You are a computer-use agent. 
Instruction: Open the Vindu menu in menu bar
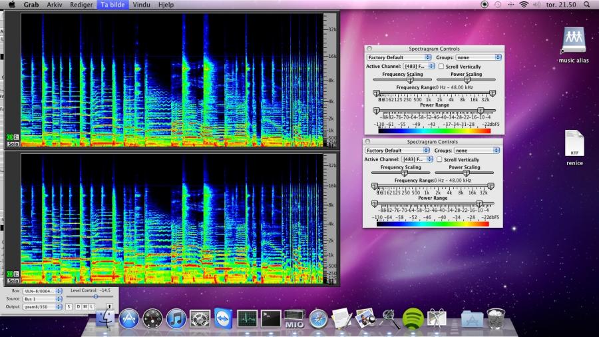tap(141, 5)
